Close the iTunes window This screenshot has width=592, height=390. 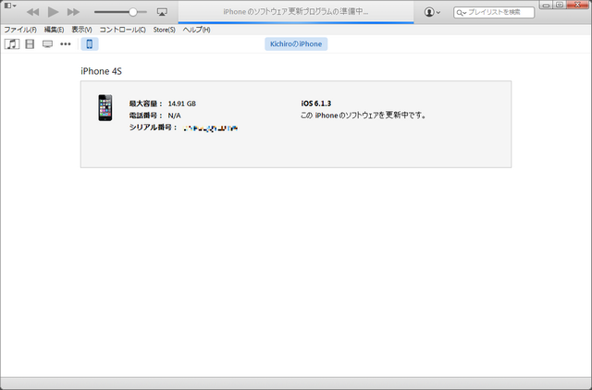pos(578,5)
